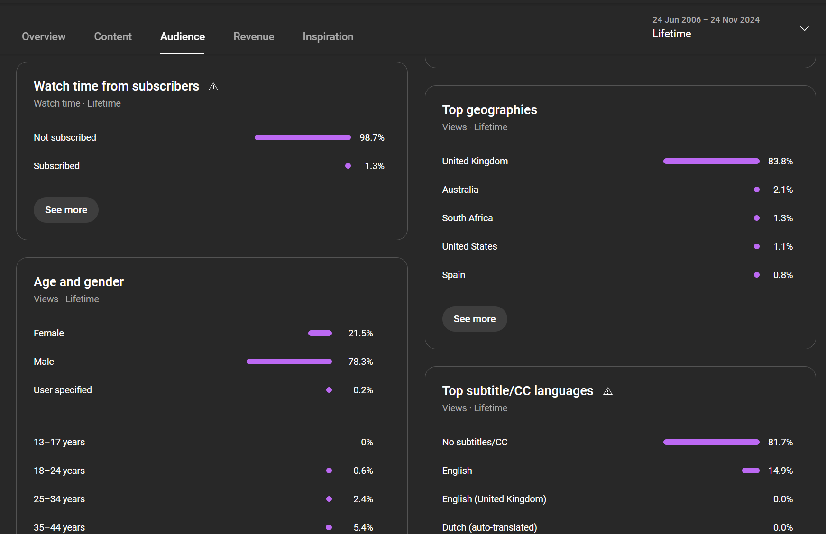
Task: Click '25–34 years' row label
Action: [x=59, y=499]
